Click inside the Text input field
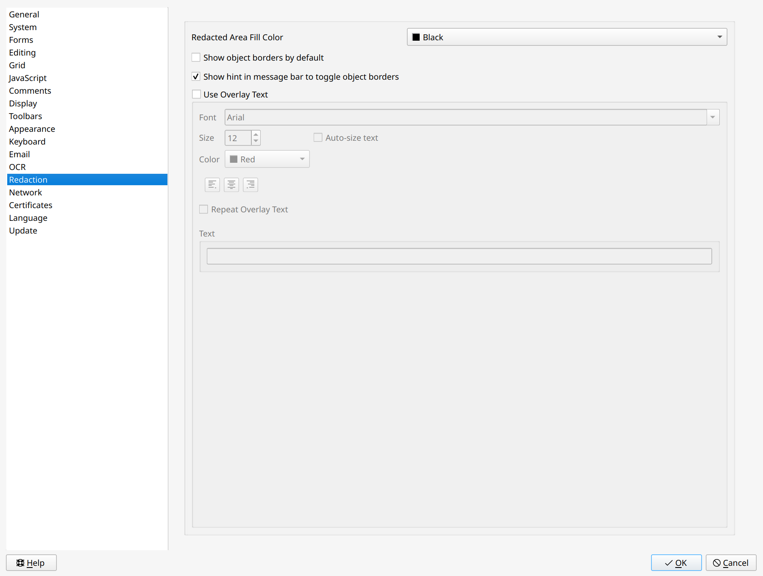The height and width of the screenshot is (576, 763). pos(459,256)
